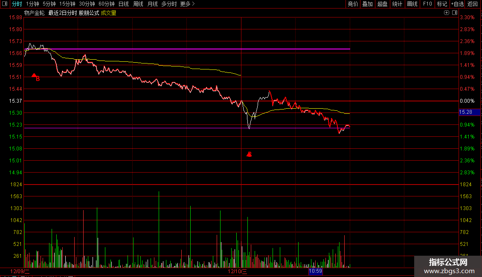482x277 pixels.
Task: Expand the 更多 more periods menu
Action: [x=188, y=4]
